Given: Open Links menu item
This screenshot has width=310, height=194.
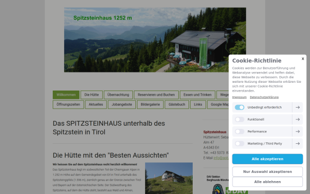Looking at the screenshot, I should pos(198,105).
